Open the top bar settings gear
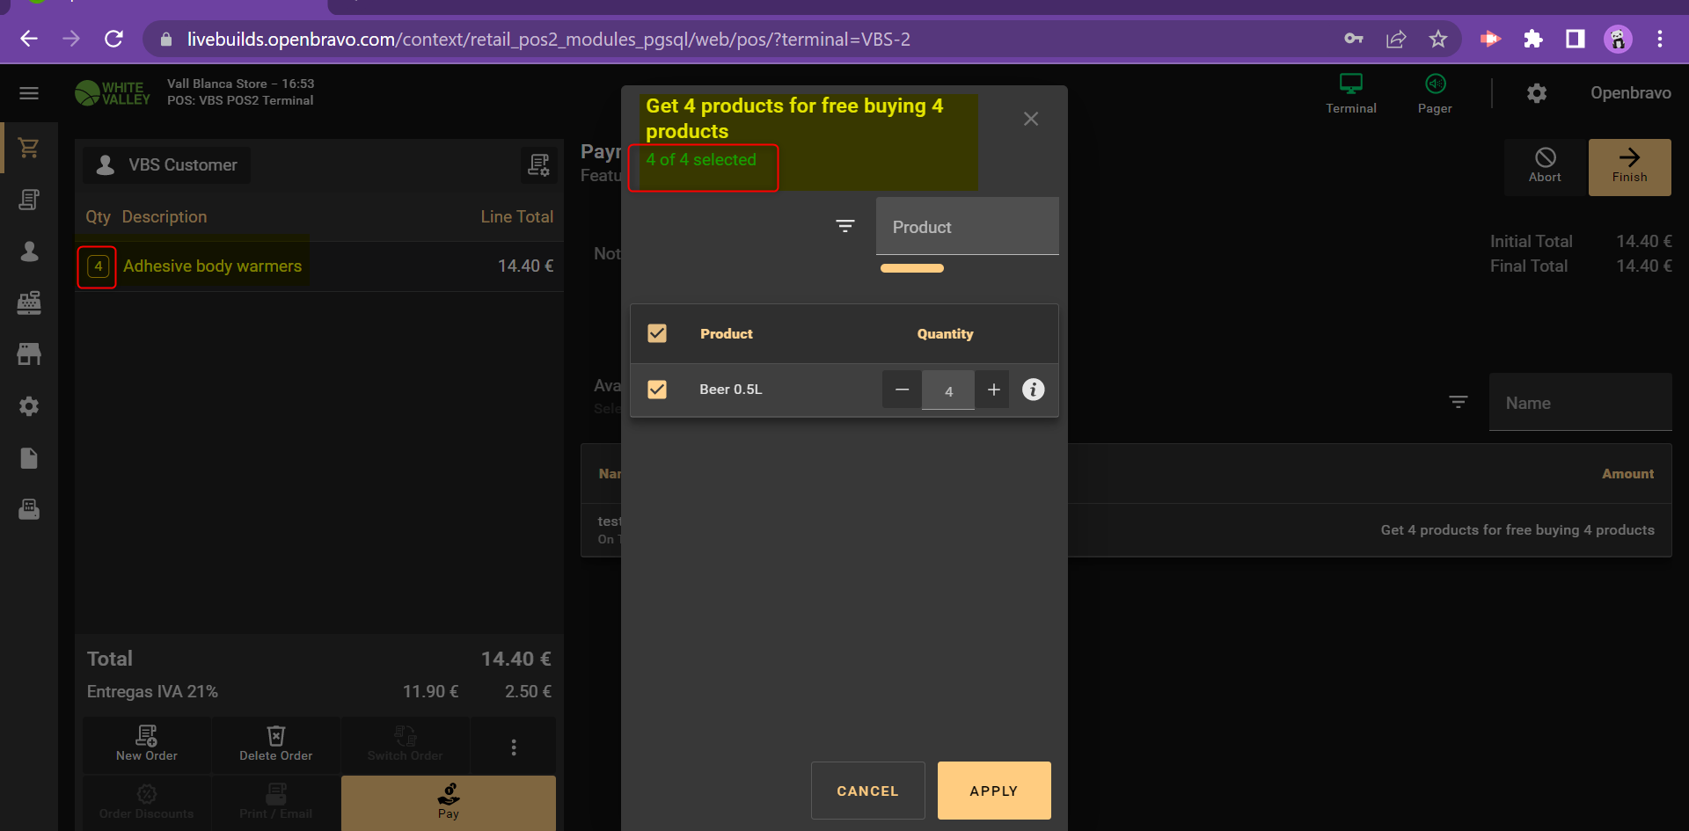Image resolution: width=1689 pixels, height=831 pixels. 1537,93
